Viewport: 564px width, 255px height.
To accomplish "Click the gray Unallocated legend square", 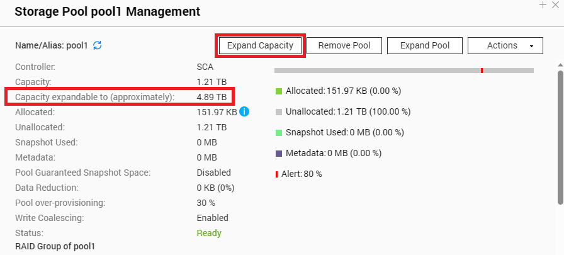I will point(279,112).
